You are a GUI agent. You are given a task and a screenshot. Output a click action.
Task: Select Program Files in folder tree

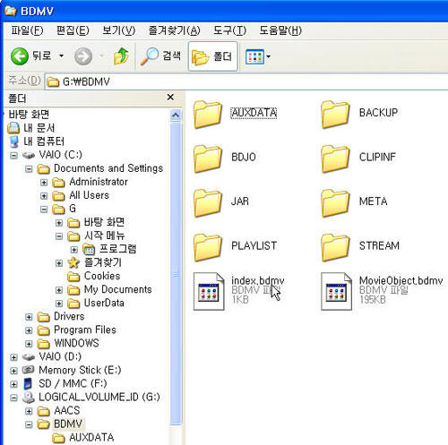85,329
